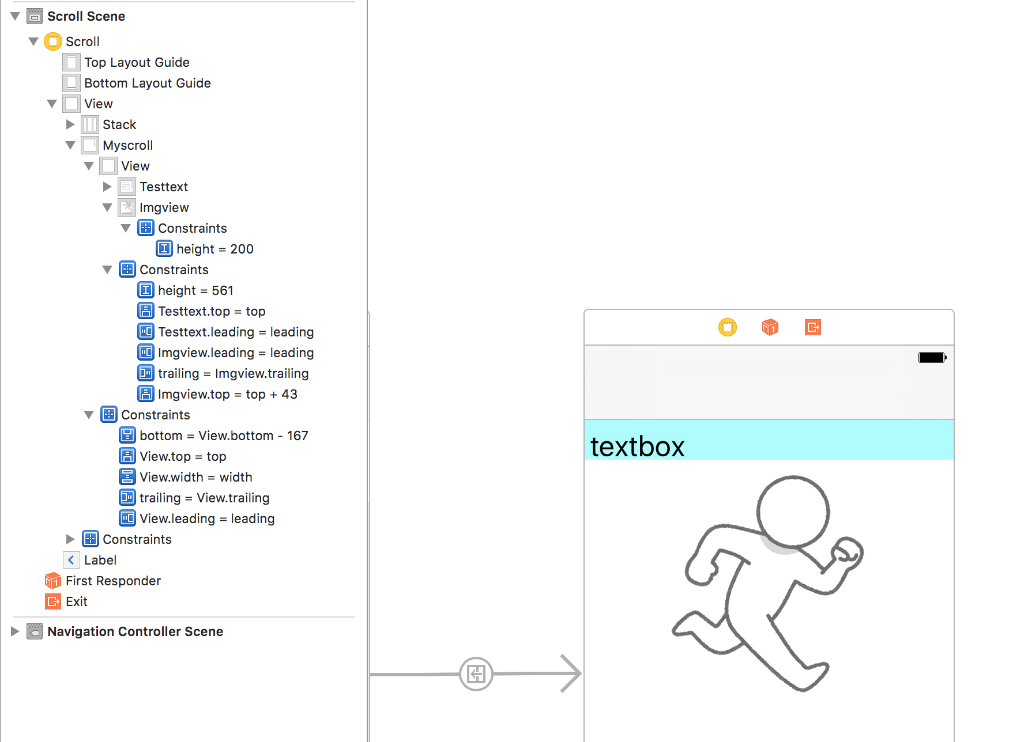The image size is (1024, 742).
Task: Click the Exit icon atop the canvas
Action: [812, 327]
